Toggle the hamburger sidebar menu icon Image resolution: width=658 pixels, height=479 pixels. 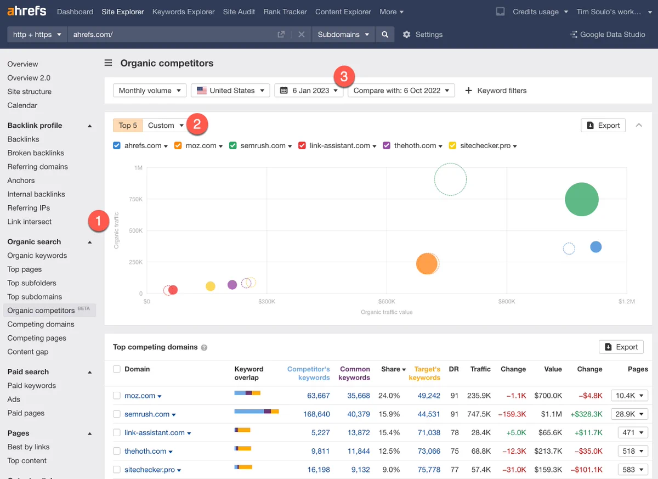tap(109, 63)
